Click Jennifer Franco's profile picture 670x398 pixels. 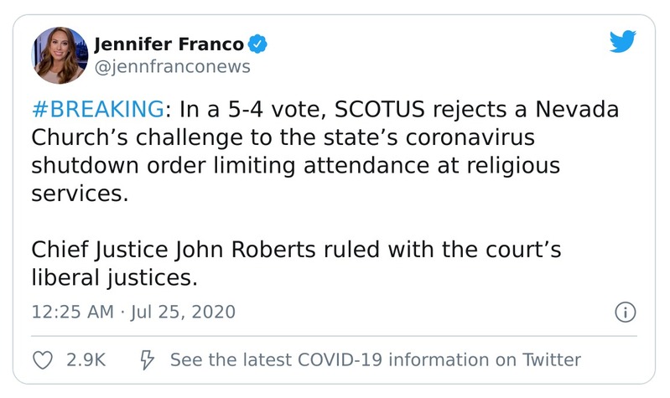[x=59, y=55]
